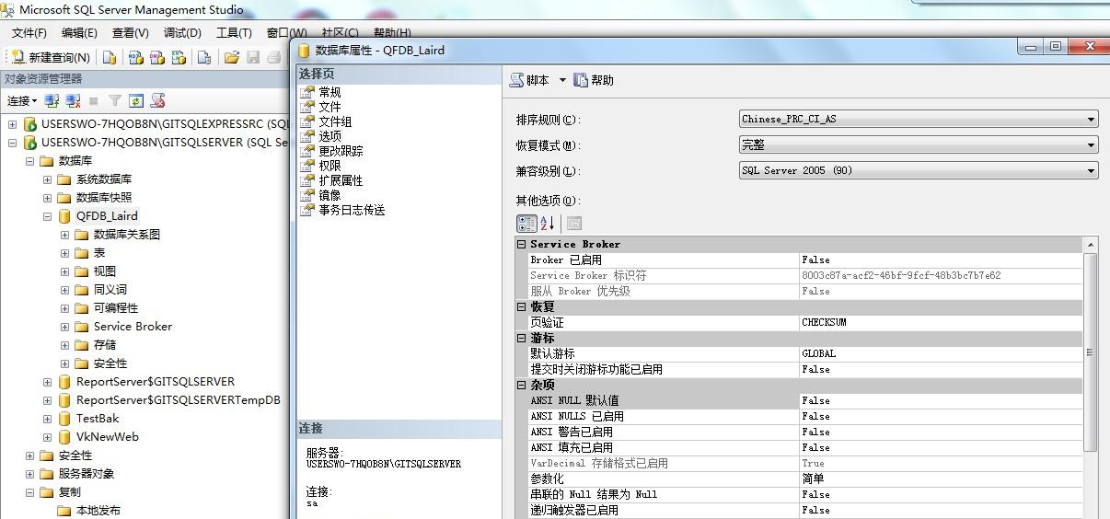Click the 默认游标 GLOBAL value cell
Image resolution: width=1110 pixels, height=519 pixels.
click(x=941, y=353)
